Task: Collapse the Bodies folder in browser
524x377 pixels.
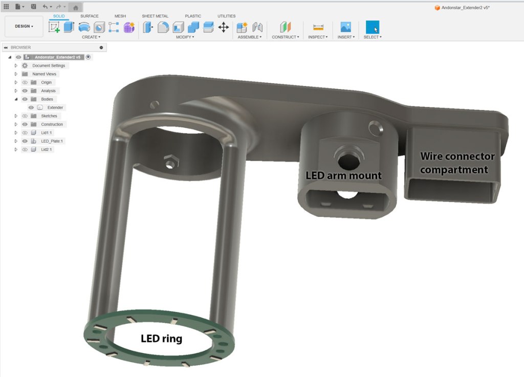Action: coord(16,99)
